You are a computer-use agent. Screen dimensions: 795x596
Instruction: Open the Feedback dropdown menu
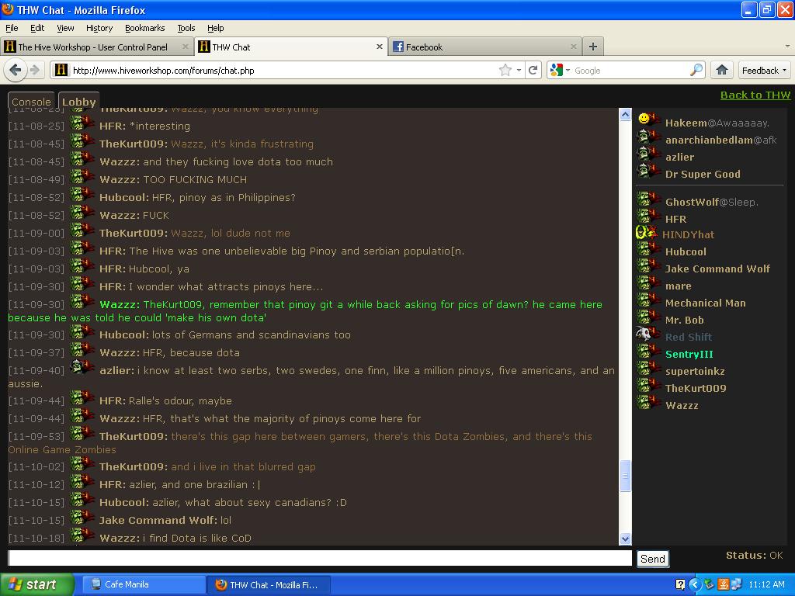coord(764,70)
